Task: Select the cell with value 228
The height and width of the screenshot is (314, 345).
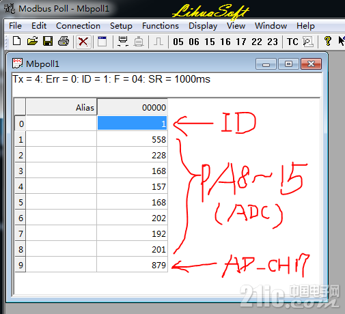Action: point(133,155)
